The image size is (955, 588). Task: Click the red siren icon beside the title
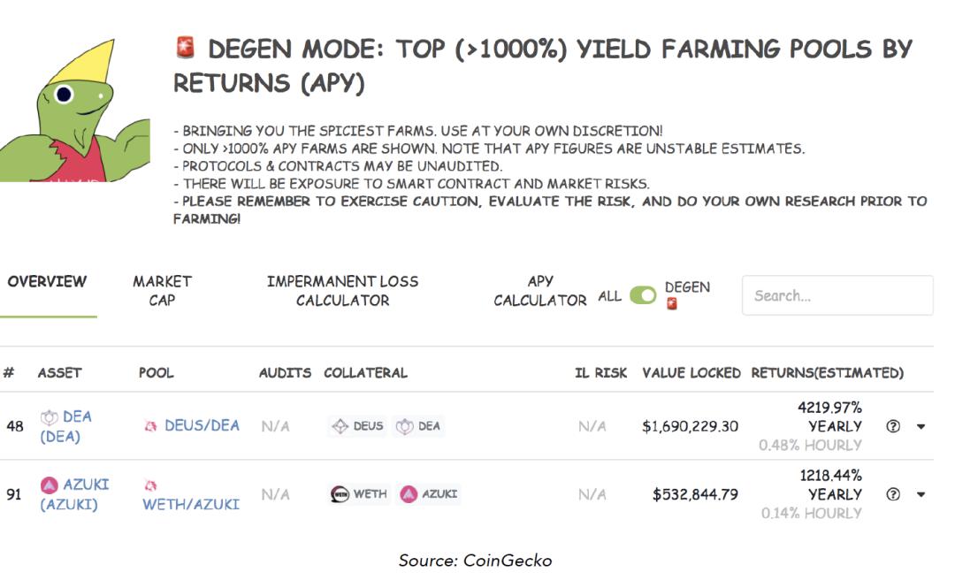pos(185,48)
